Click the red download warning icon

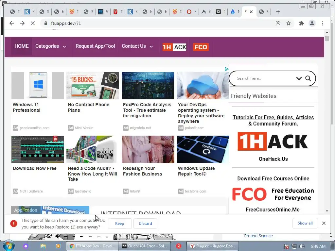click(x=14, y=224)
